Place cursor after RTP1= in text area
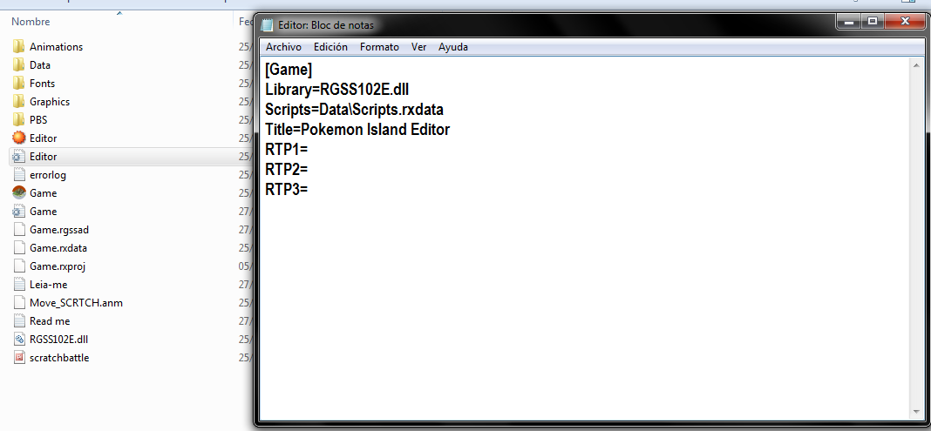The width and height of the screenshot is (931, 431). click(x=309, y=149)
